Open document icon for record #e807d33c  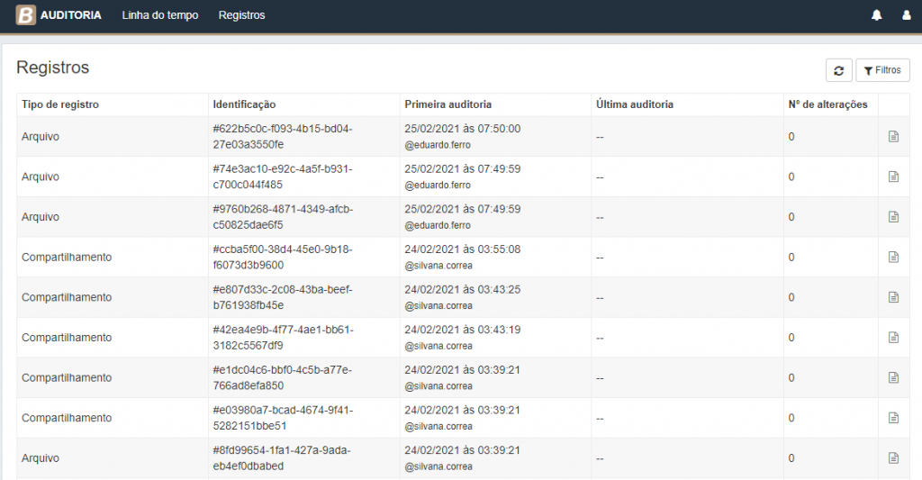(x=893, y=297)
